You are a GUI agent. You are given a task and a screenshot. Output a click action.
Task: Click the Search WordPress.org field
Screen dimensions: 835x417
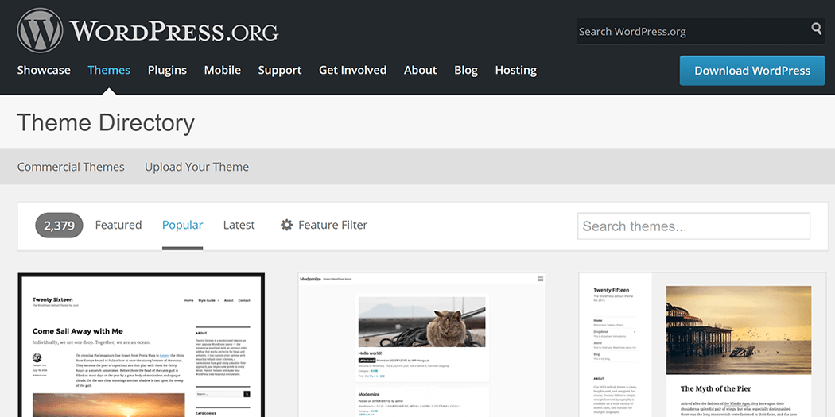point(689,31)
